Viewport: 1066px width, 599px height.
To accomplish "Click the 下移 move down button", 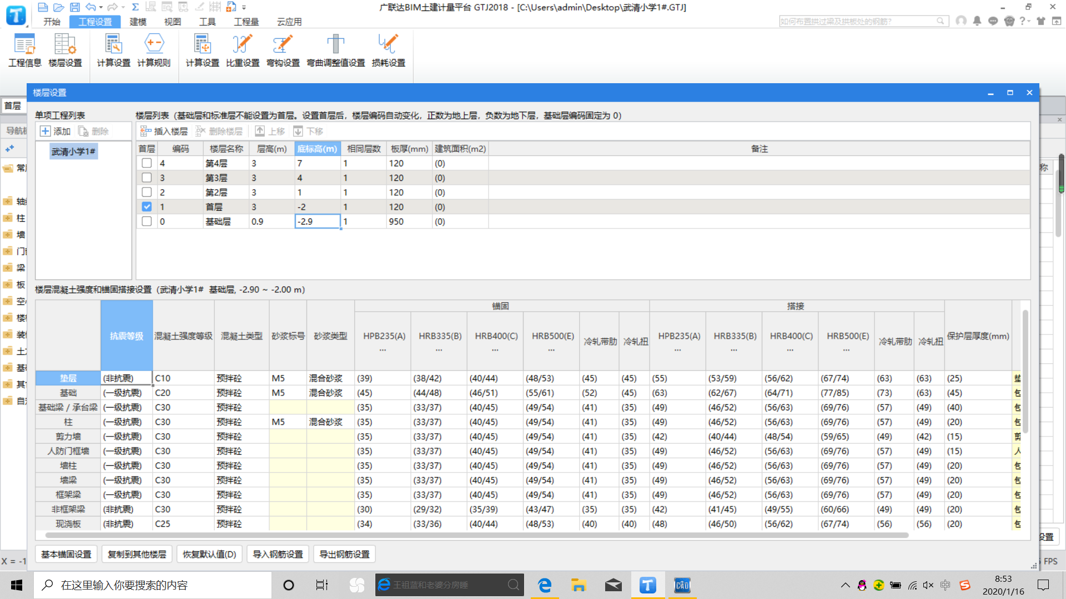I will point(308,131).
